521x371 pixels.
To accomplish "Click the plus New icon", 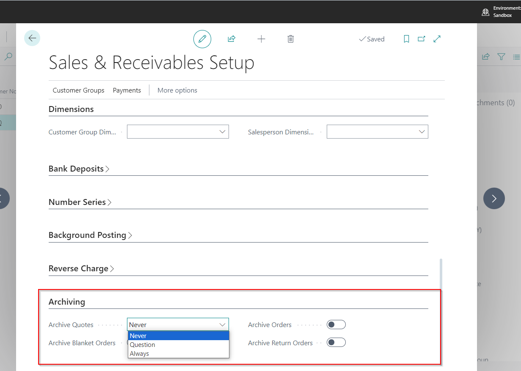I will click(x=261, y=39).
